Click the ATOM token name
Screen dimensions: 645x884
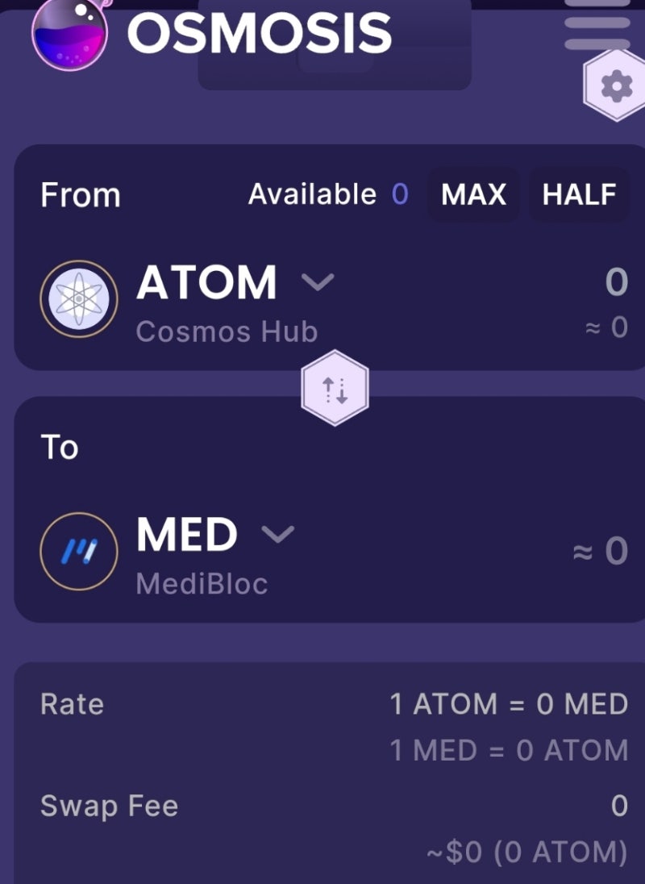pyautogui.click(x=206, y=283)
